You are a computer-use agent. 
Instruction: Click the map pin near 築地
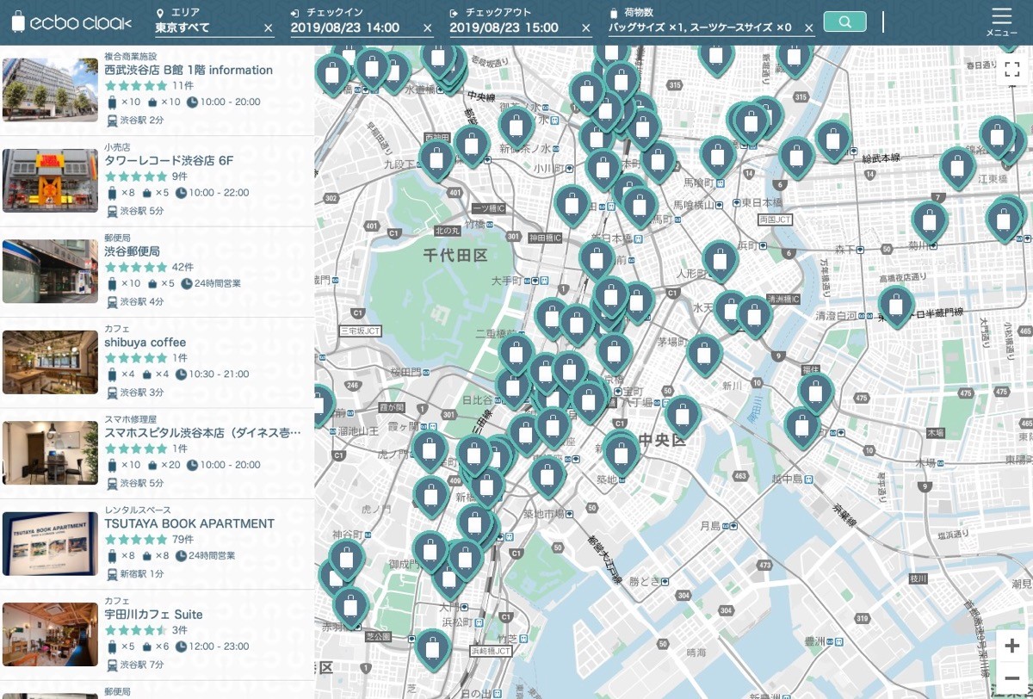620,453
